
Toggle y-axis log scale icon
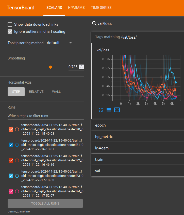109,110
